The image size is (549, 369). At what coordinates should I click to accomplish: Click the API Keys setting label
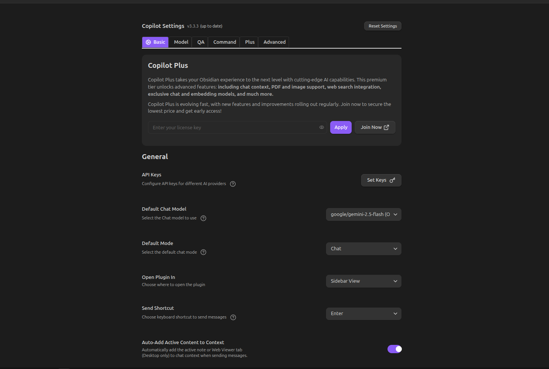(152, 175)
